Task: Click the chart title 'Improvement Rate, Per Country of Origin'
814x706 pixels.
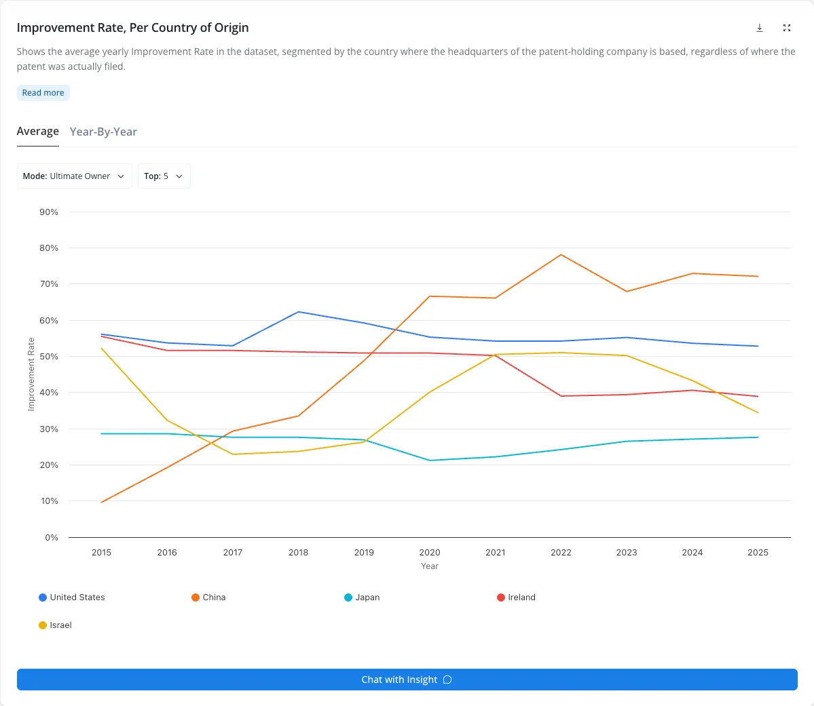Action: pos(133,28)
